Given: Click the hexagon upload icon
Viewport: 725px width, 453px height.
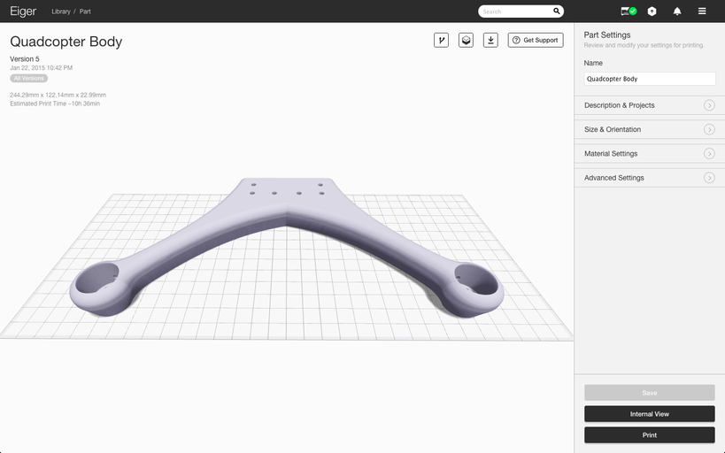Looking at the screenshot, I should 652,12.
